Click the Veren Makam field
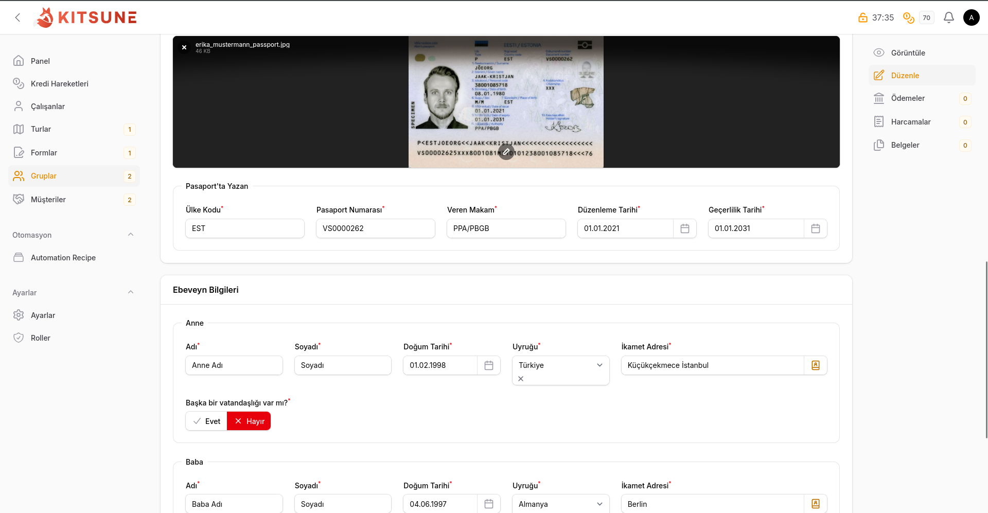 (x=506, y=228)
